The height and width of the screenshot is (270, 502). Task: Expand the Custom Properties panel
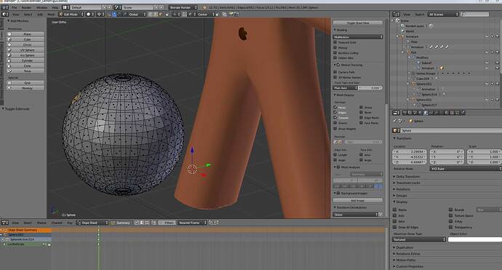409,266
